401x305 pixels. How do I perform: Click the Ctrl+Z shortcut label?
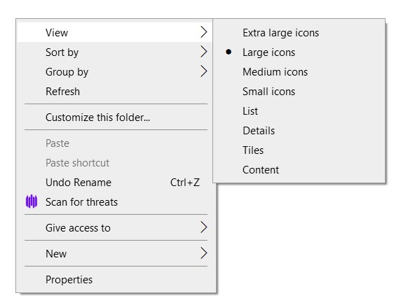185,183
